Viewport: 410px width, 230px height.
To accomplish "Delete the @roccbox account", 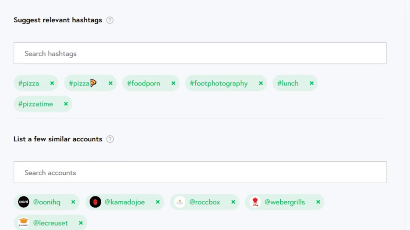I will [x=233, y=202].
